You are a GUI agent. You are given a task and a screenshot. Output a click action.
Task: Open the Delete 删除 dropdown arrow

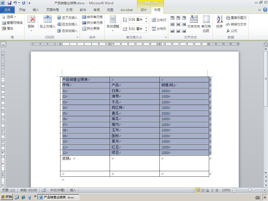31,31
